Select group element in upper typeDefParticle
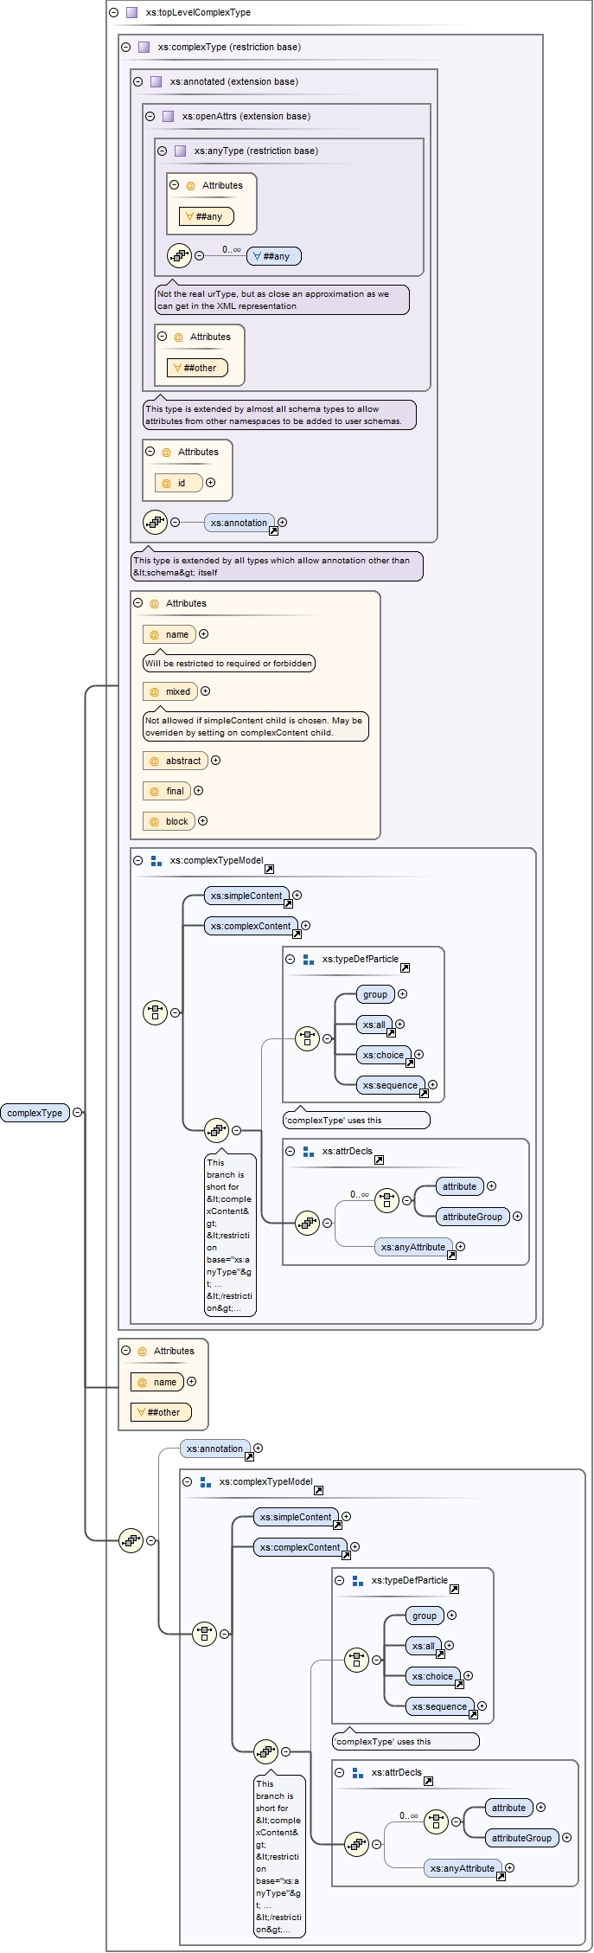Screen dimensions: 594x1953 click(375, 994)
